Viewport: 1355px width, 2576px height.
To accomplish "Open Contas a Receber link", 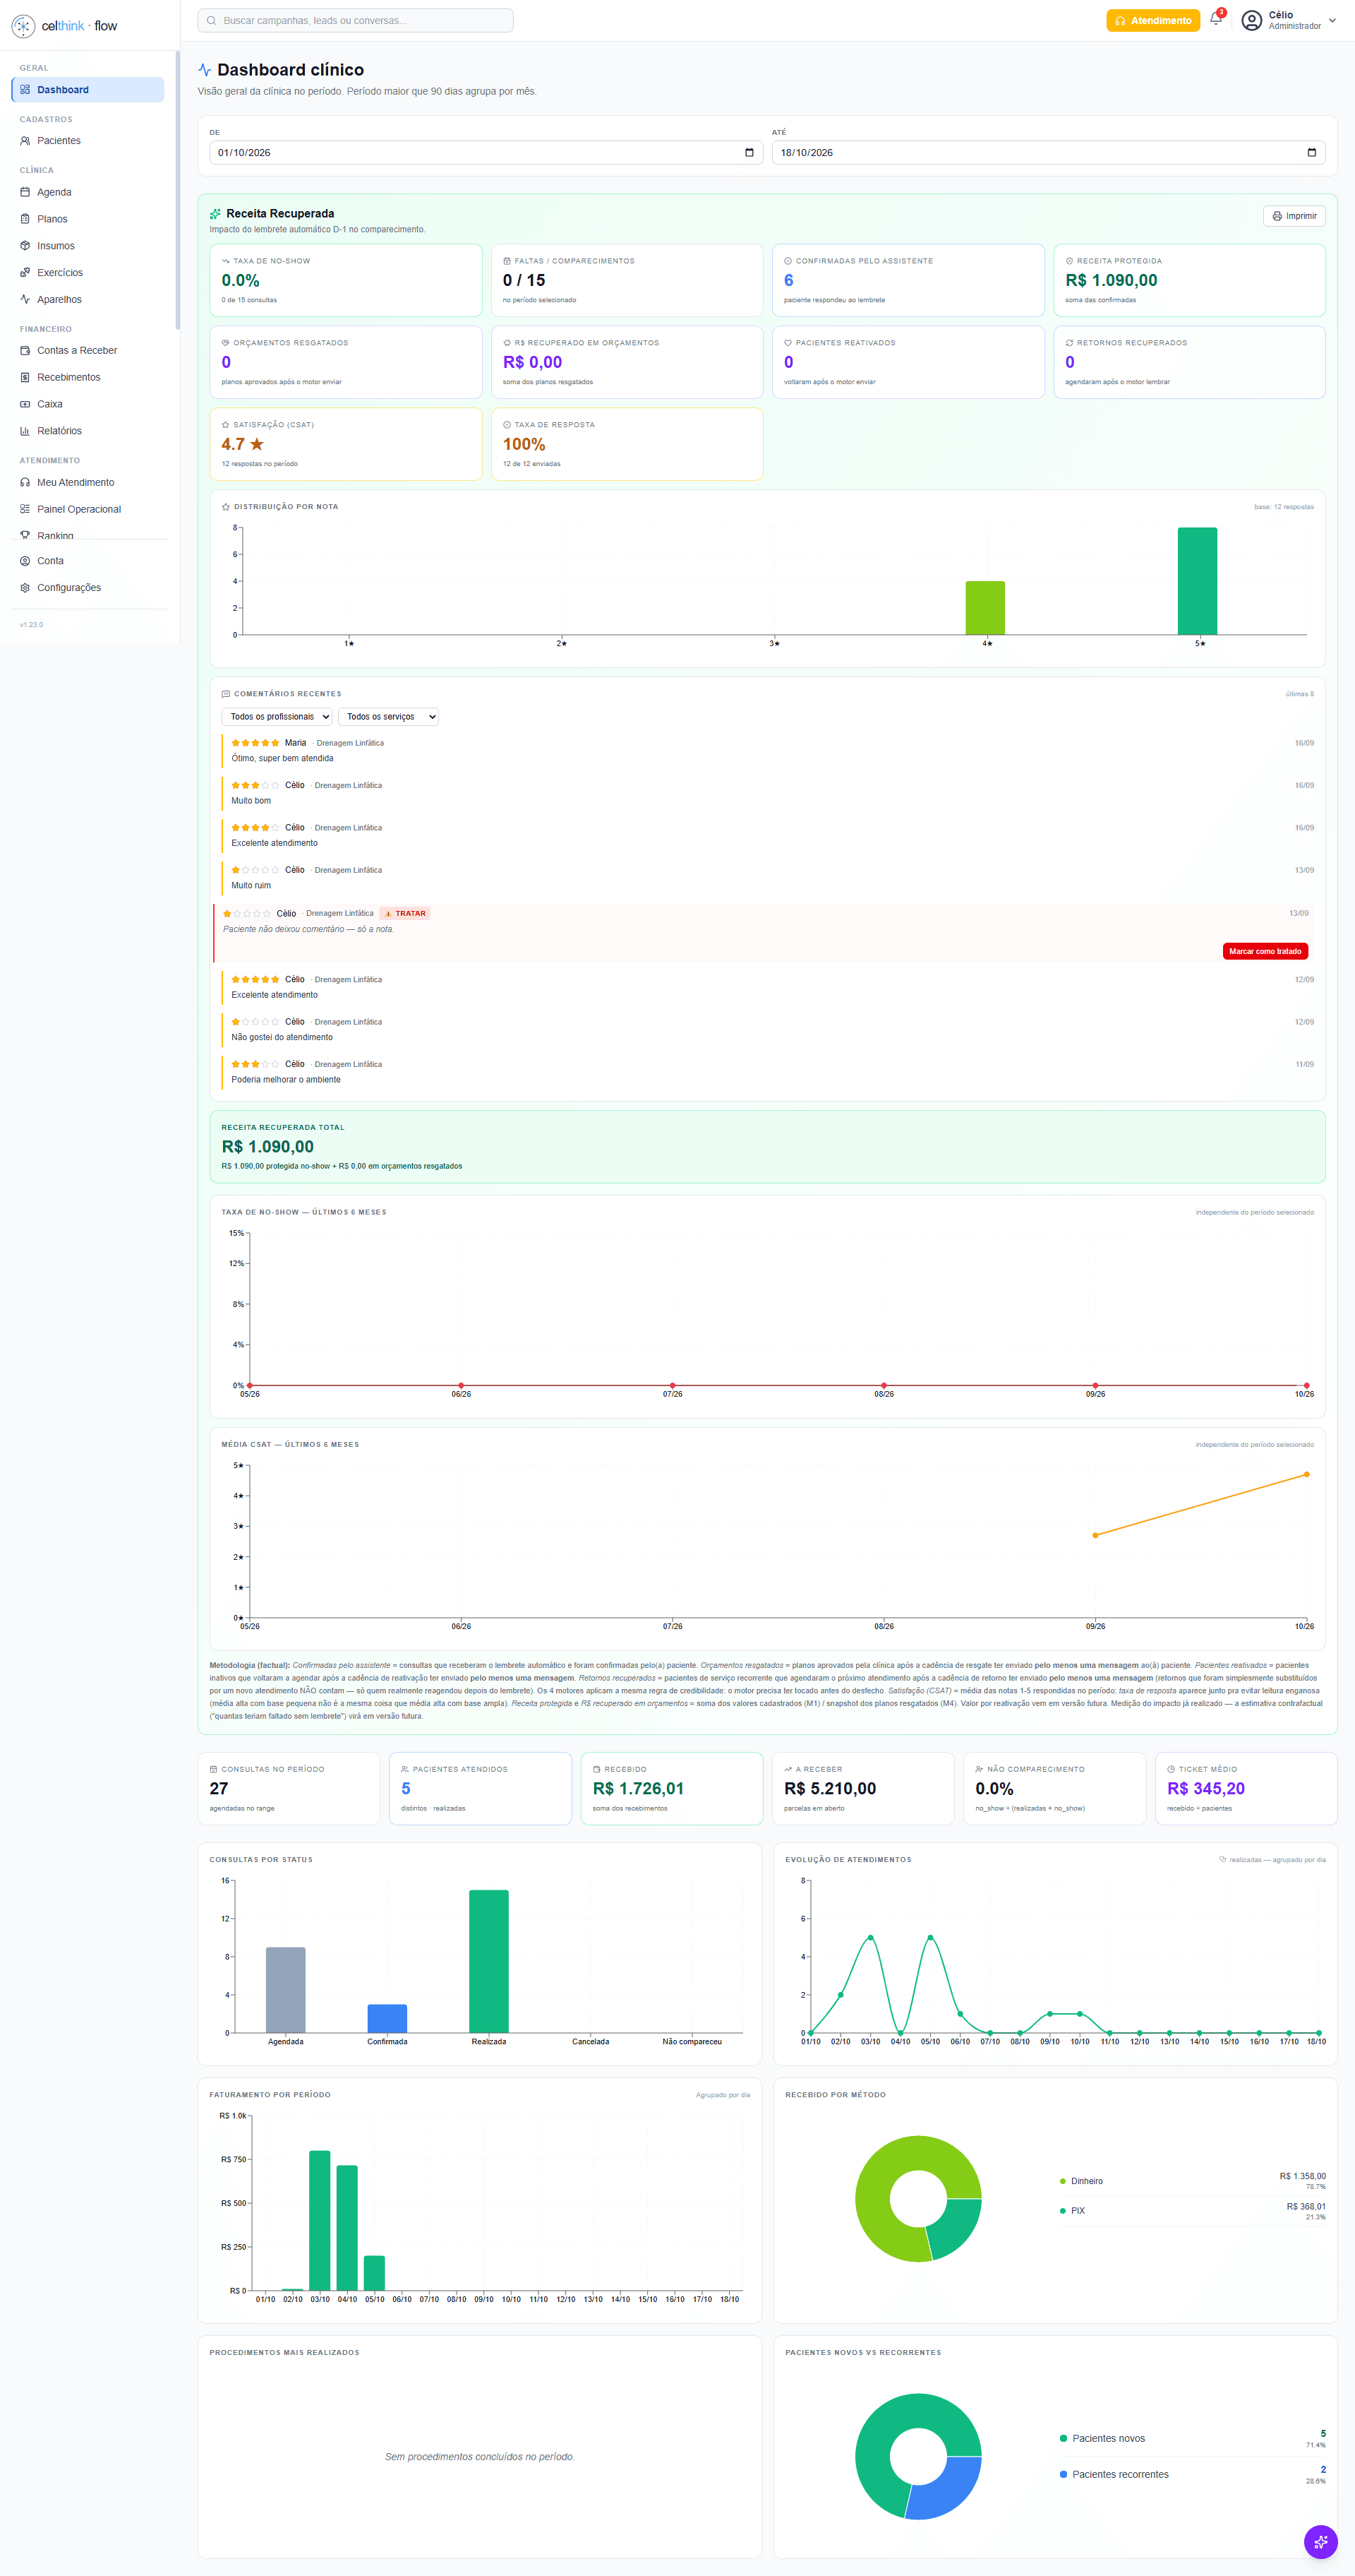I will (x=88, y=350).
